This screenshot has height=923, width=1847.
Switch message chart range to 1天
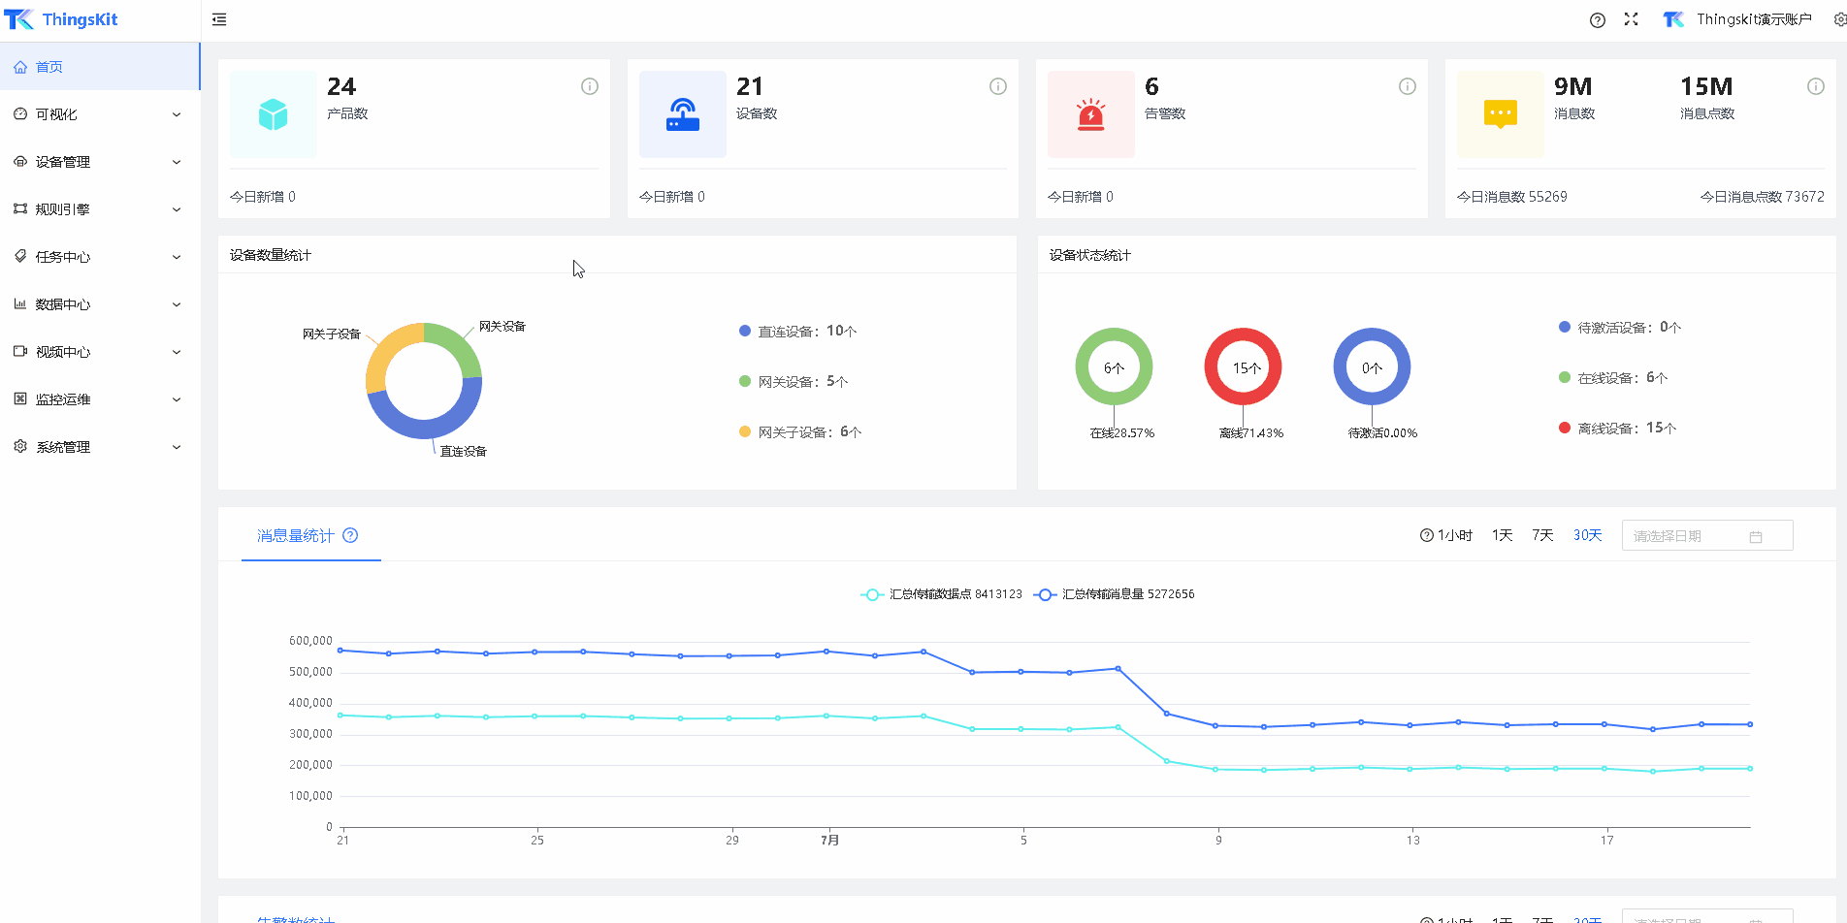coord(1502,535)
